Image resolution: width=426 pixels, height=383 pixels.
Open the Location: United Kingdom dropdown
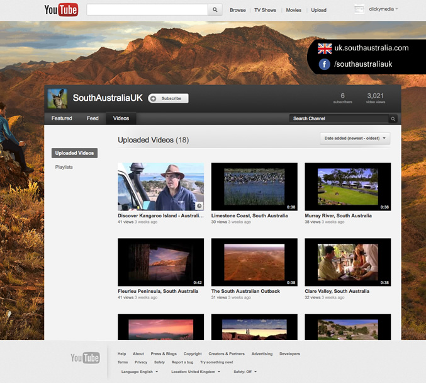coord(196,372)
